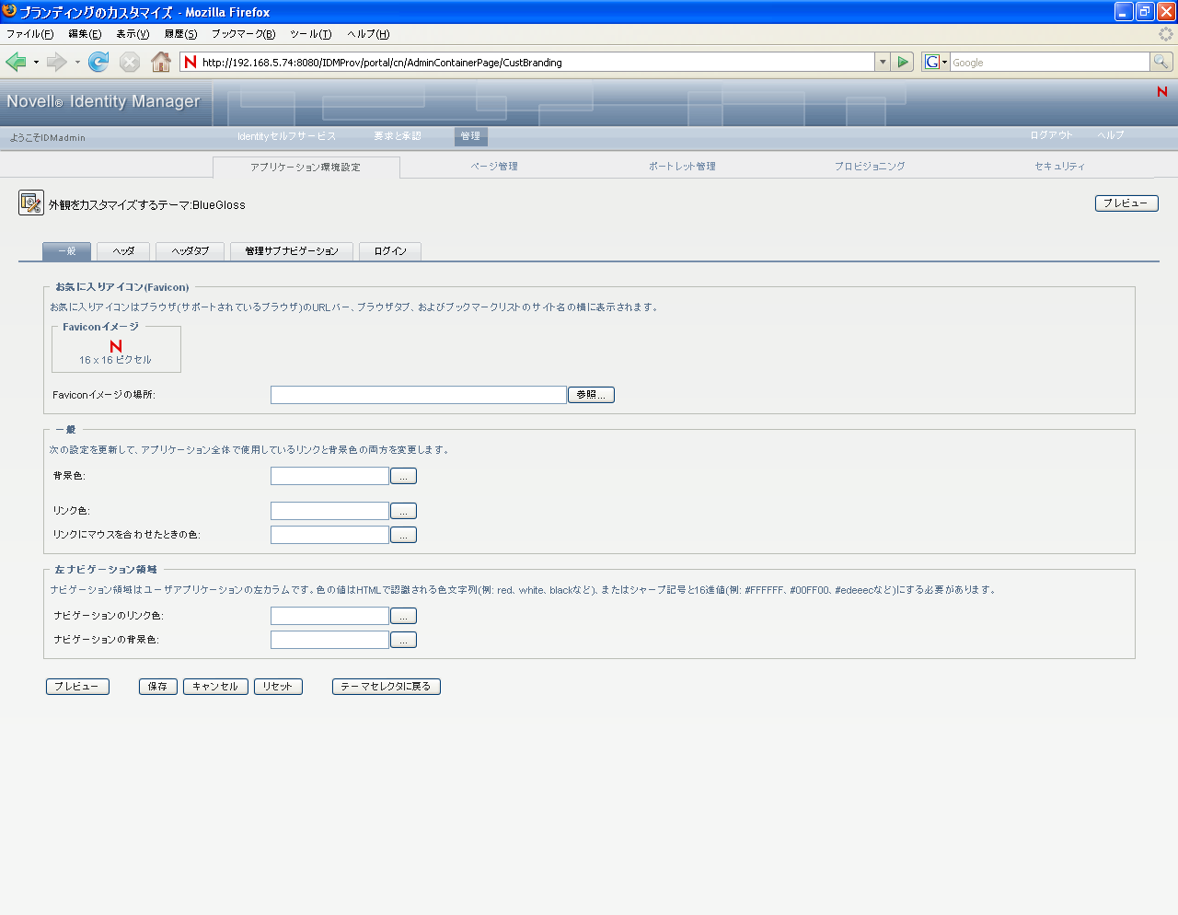Click the キャンセル button
Image resolution: width=1178 pixels, height=915 pixels.
[x=215, y=687]
